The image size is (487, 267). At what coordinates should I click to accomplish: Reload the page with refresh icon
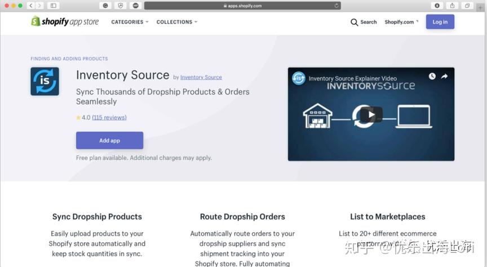point(336,6)
